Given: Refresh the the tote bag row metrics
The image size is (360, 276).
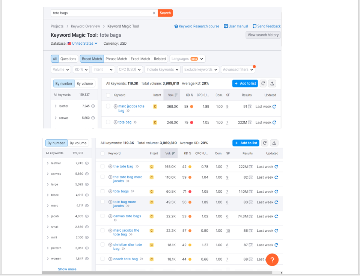Looking at the screenshot, I should 276,167.
